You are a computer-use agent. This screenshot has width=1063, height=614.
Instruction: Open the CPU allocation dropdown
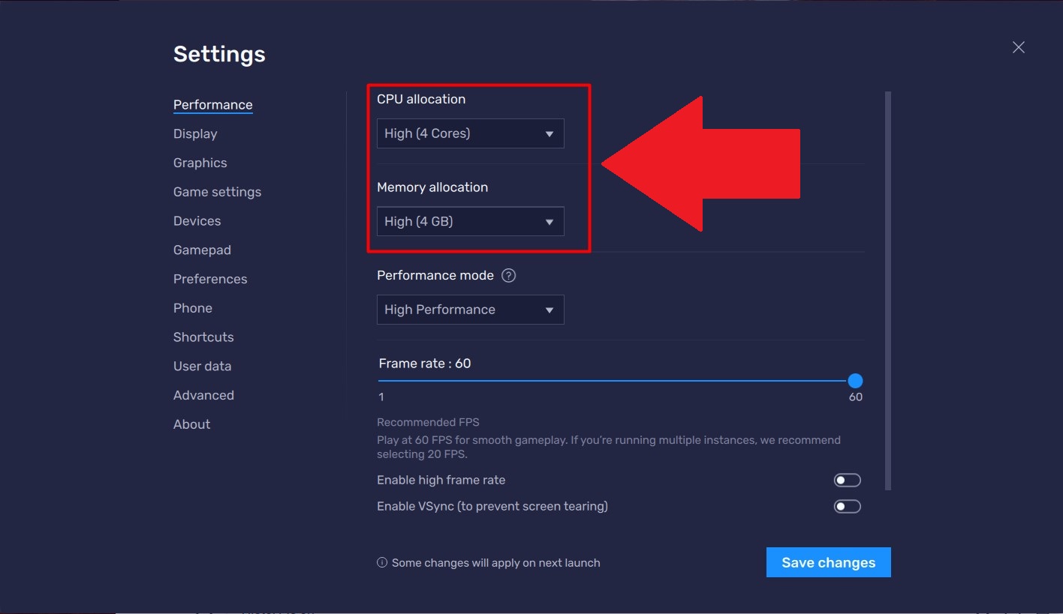tap(470, 133)
